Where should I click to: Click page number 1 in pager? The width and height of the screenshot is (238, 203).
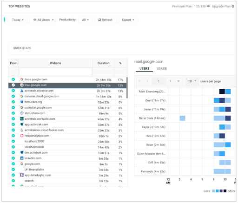point(159,81)
